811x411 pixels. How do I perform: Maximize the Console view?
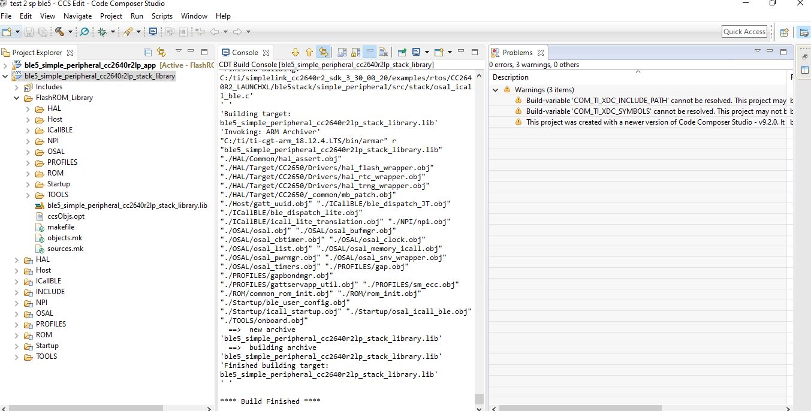pos(475,52)
